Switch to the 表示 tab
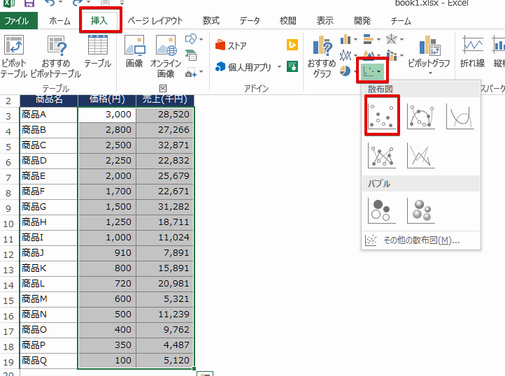The width and height of the screenshot is (505, 376). [x=325, y=21]
